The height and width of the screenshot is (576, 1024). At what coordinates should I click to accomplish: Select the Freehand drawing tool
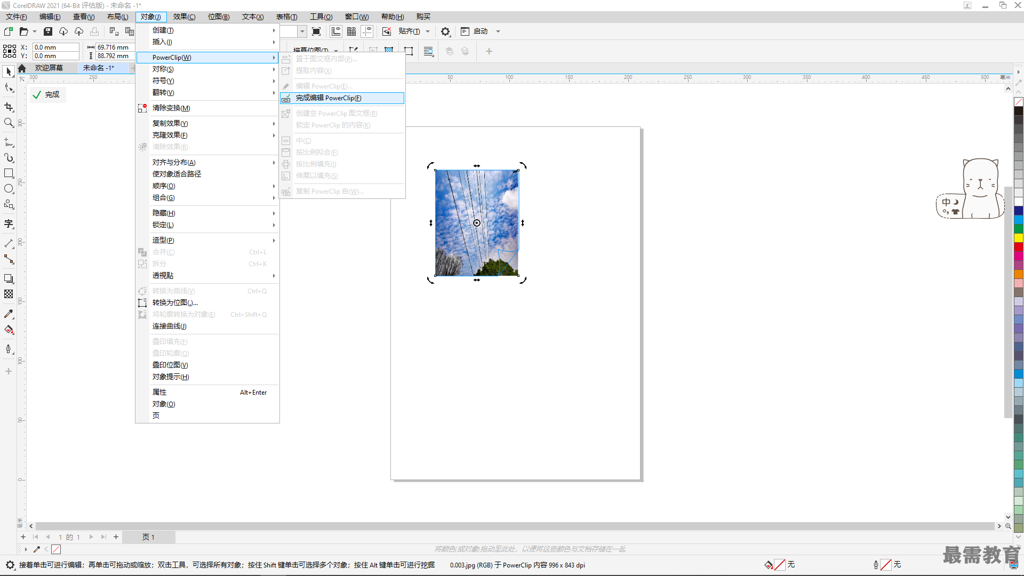[9, 142]
